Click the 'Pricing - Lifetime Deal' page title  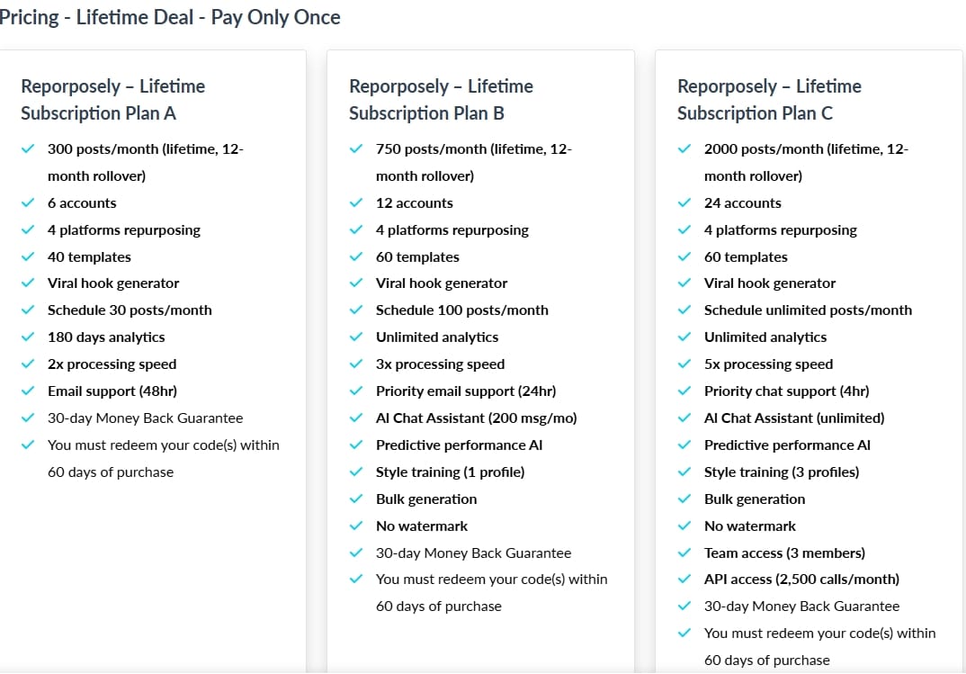tap(170, 17)
